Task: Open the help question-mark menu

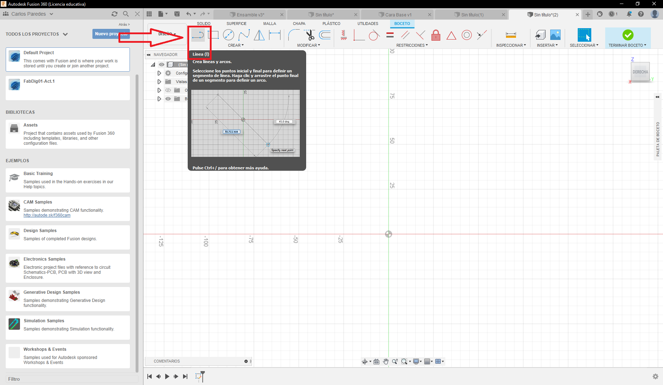Action: [641, 14]
